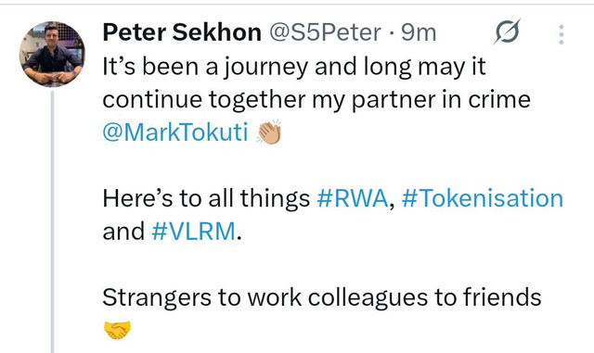Click "Strangers to work colleagues to friends"

[x=322, y=297]
